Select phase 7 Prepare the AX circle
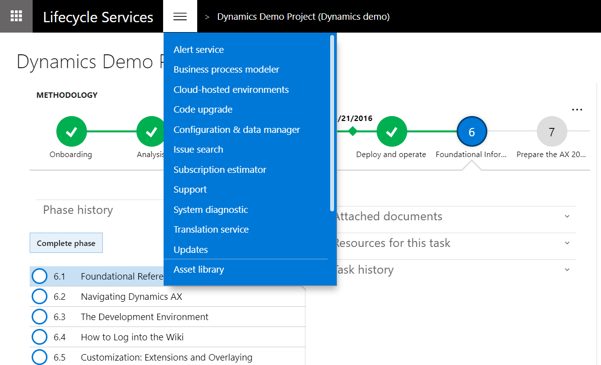The width and height of the screenshot is (601, 365). [x=552, y=131]
